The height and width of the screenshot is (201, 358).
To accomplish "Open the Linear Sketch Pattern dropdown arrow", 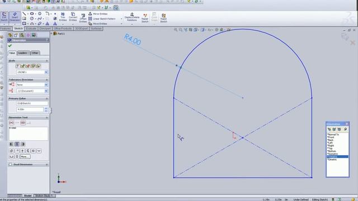I will [x=121, y=19].
